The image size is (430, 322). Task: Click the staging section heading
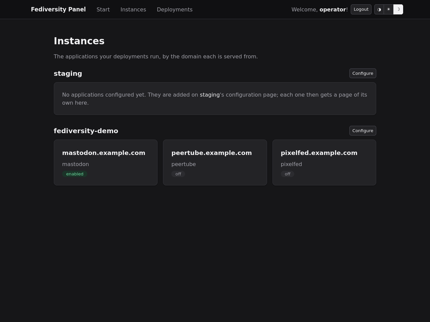[68, 73]
